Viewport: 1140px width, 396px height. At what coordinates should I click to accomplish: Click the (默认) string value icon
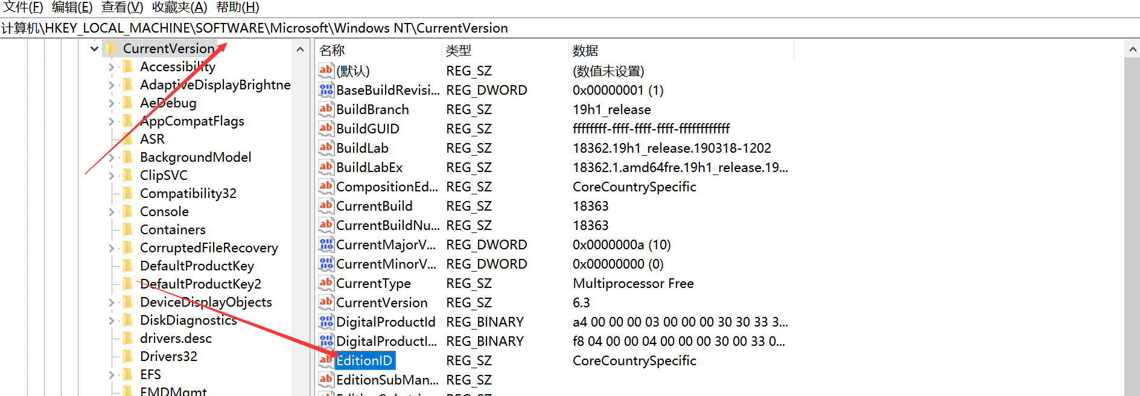[x=326, y=71]
